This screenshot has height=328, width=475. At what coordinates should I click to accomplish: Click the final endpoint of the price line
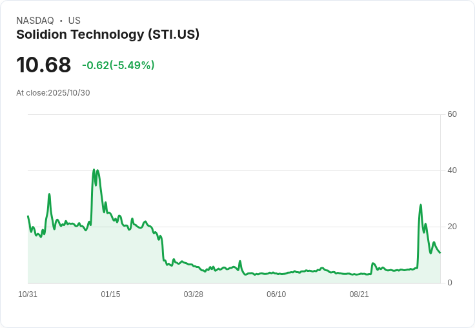tap(440, 252)
